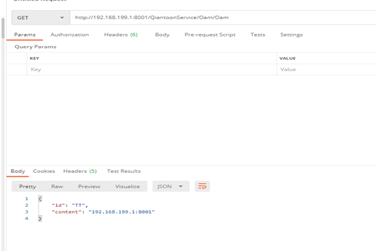Screen dimensions: 376x251
Task: Open the Test Results tab
Action: tap(124, 171)
